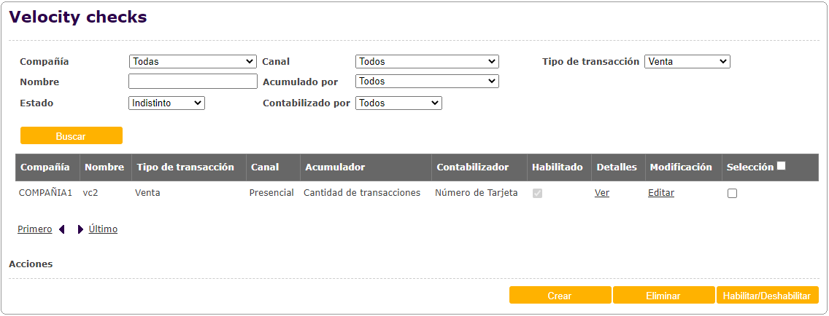Click the Habilitar/Deshabilitar button
829x316 pixels.
click(x=768, y=296)
